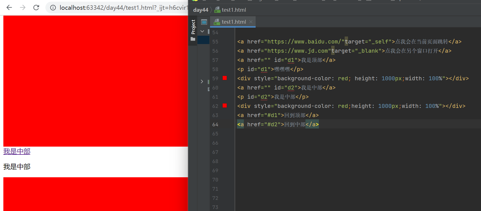
Task: Click the day44 breadcrumb in the IDE
Action: click(x=200, y=10)
